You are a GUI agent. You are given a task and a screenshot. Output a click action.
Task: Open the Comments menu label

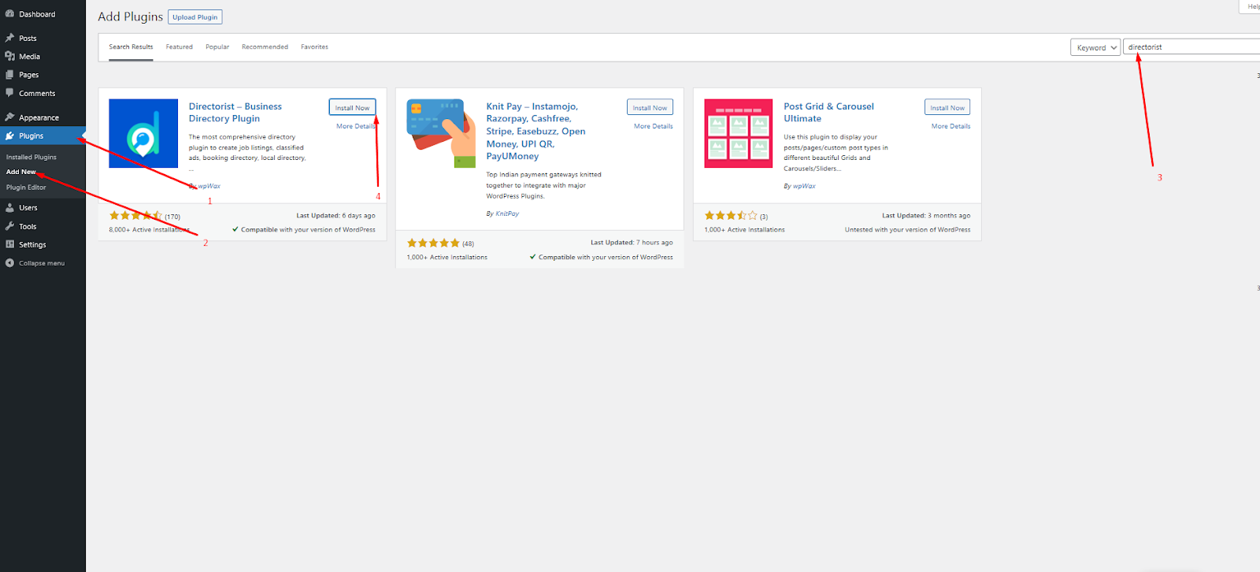37,93
